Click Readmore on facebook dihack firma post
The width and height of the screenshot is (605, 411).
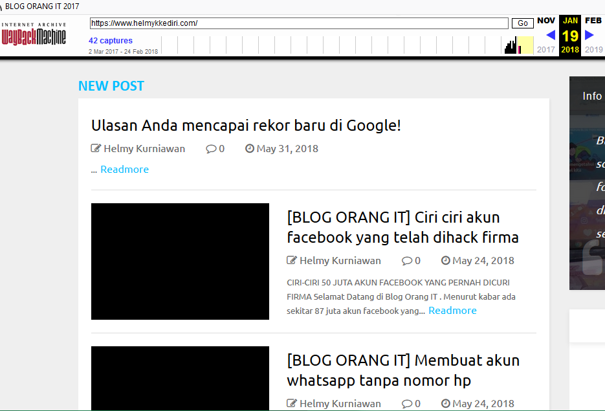pos(452,310)
